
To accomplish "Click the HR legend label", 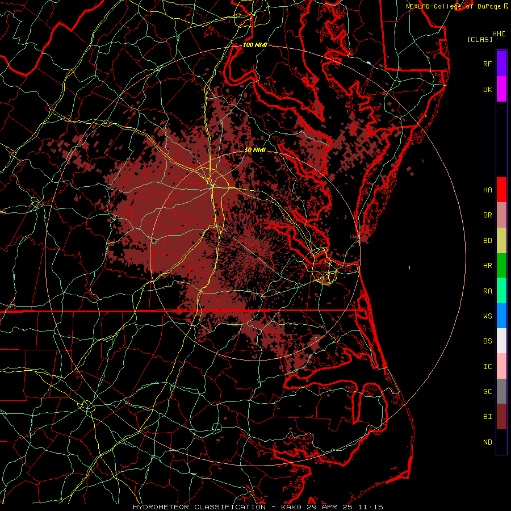I will coord(487,266).
